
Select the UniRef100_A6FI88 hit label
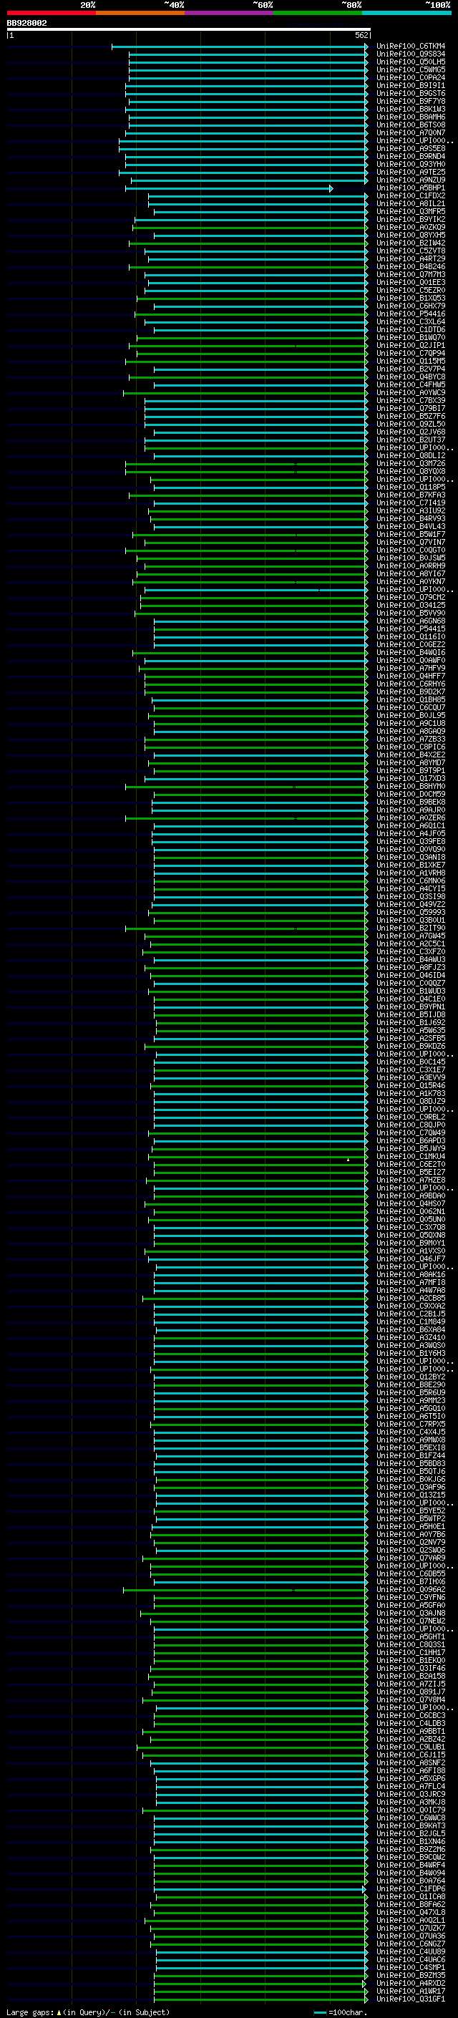[411, 1770]
